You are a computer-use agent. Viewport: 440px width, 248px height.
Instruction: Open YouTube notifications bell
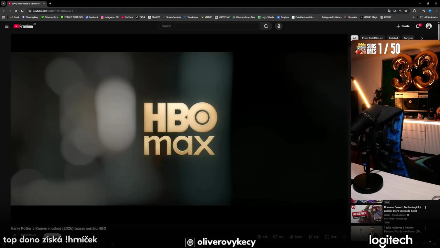coord(418,26)
